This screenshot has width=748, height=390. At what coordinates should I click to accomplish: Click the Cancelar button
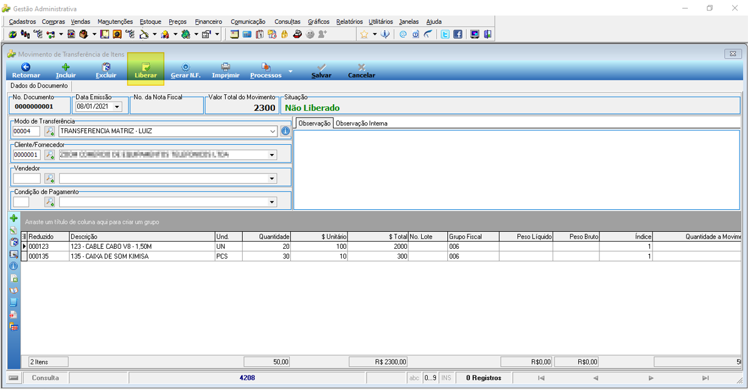[x=362, y=71]
